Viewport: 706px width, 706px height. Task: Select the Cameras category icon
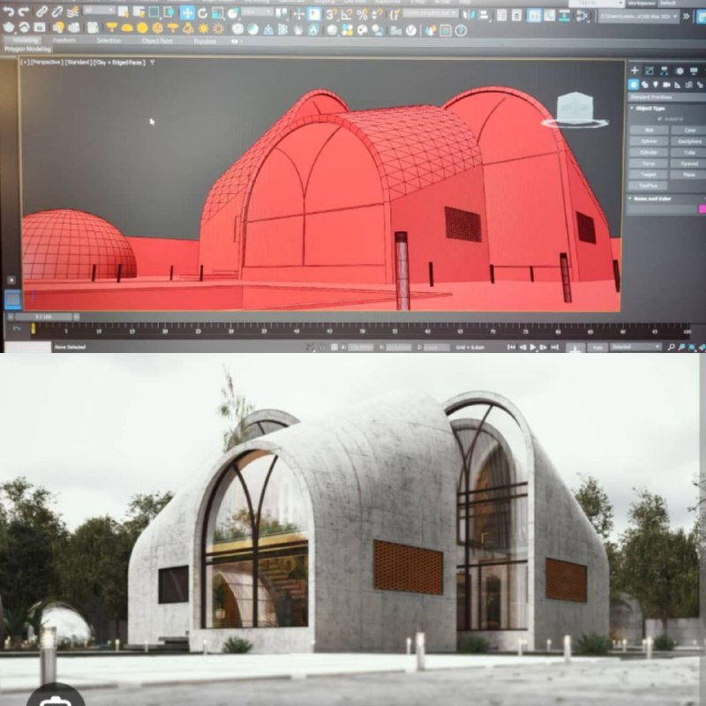point(666,85)
